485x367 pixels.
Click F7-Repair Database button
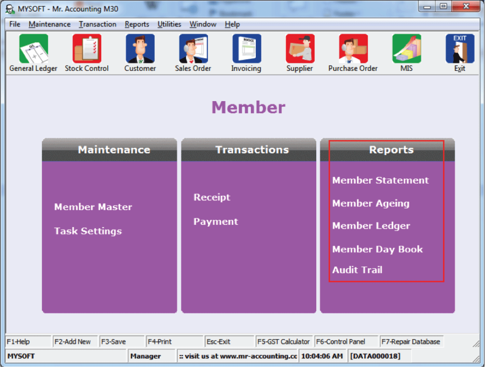(412, 341)
